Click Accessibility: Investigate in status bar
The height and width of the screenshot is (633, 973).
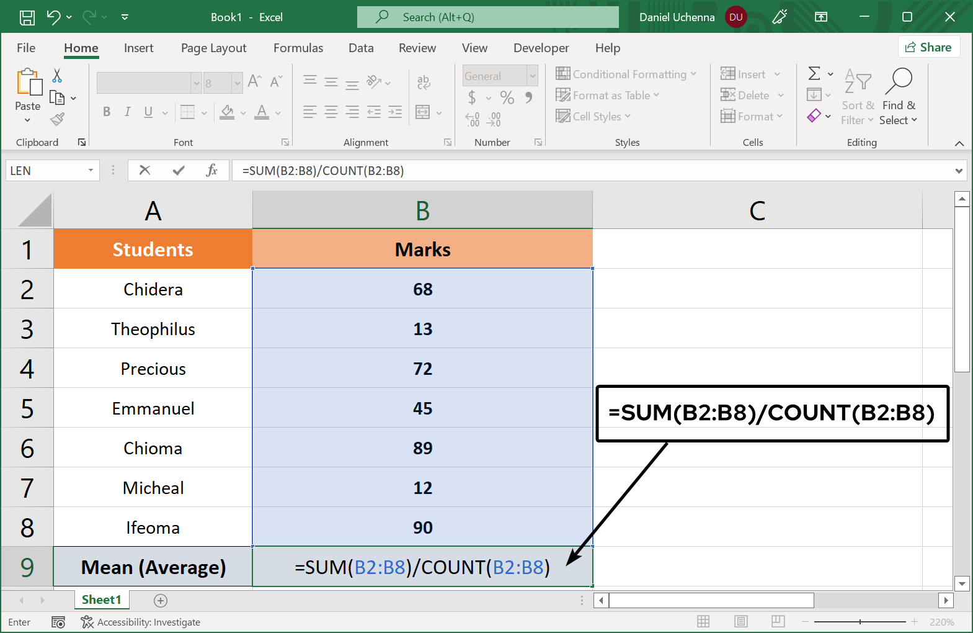click(x=141, y=622)
